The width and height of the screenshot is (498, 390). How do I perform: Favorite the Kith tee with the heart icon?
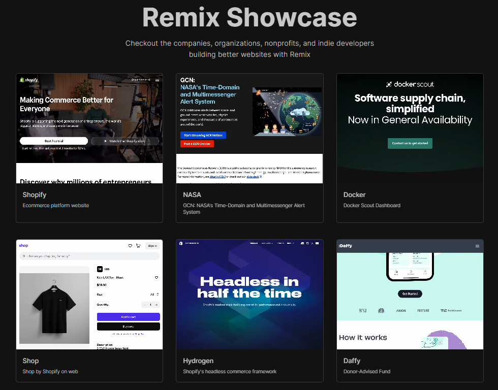tap(157, 278)
